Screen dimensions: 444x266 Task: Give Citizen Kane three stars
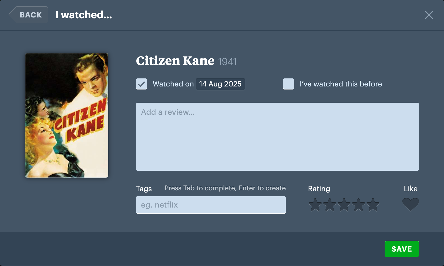click(x=344, y=205)
